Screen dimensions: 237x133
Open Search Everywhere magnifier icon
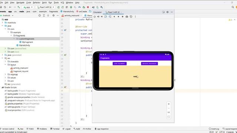pyautogui.click(x=233, y=7)
